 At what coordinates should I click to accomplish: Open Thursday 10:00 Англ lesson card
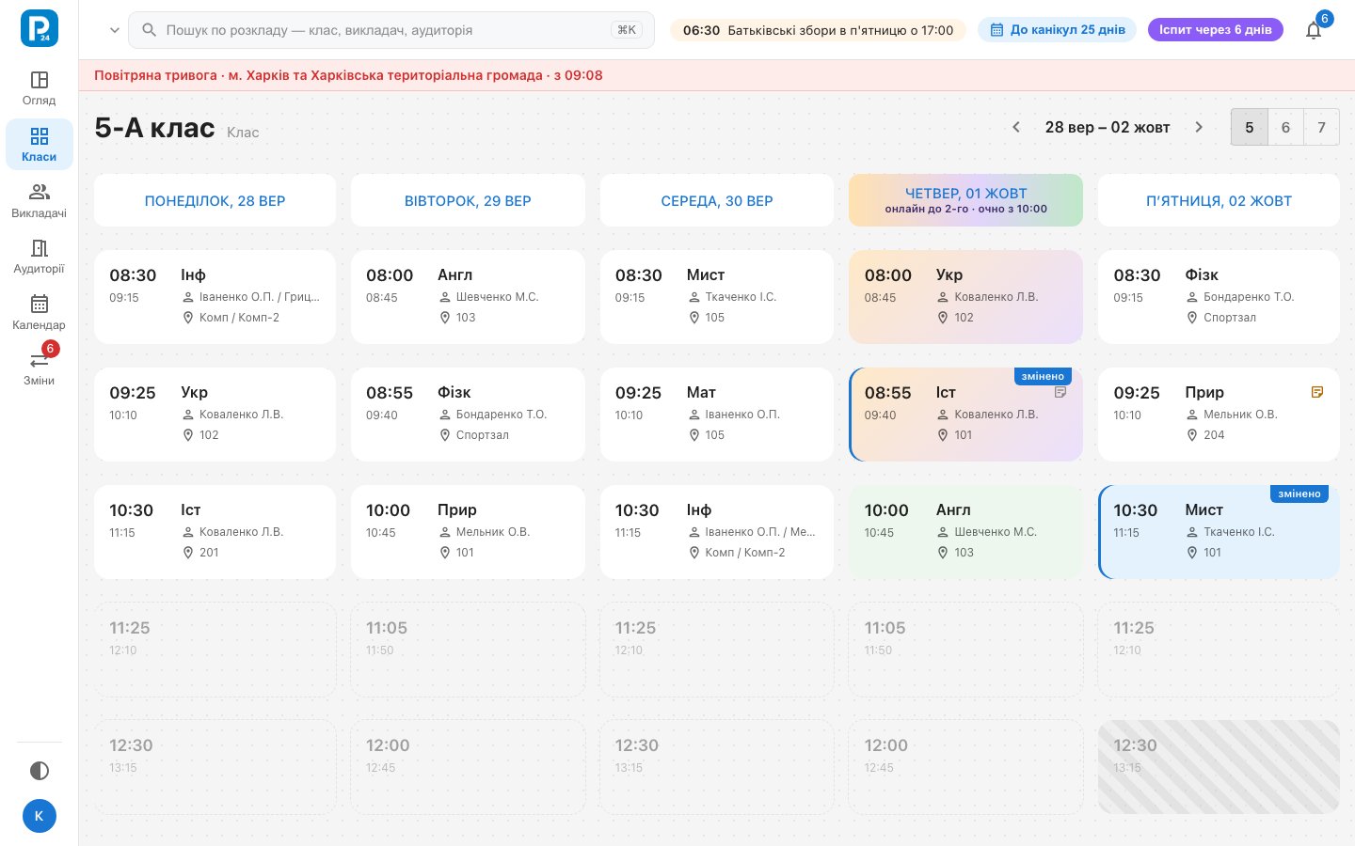[x=965, y=532]
